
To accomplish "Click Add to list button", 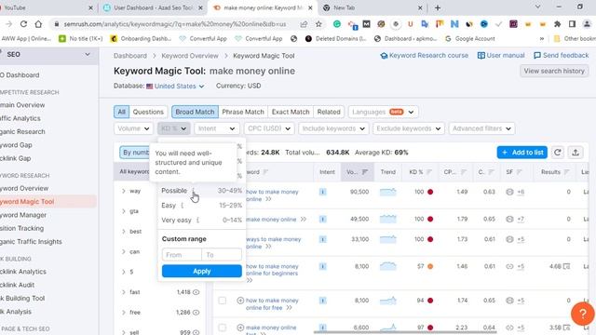I will [x=522, y=153].
